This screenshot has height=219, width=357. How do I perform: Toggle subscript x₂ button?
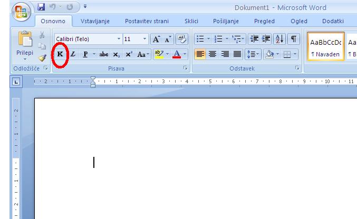coord(117,54)
